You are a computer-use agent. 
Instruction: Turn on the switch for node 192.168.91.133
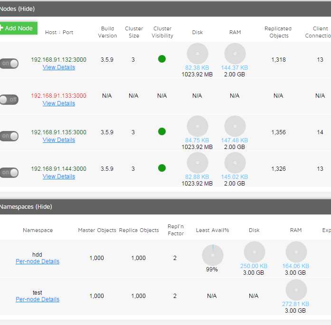coord(9,100)
